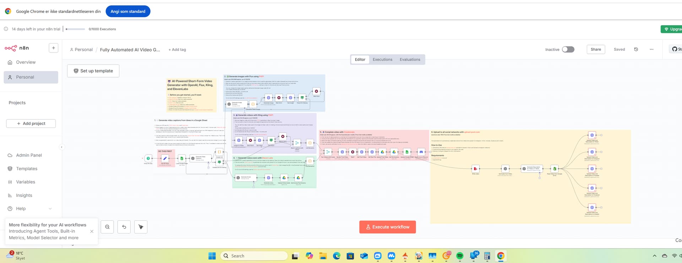Click the "14 days left in your n8n trial" text
682x263 pixels.
[36, 29]
